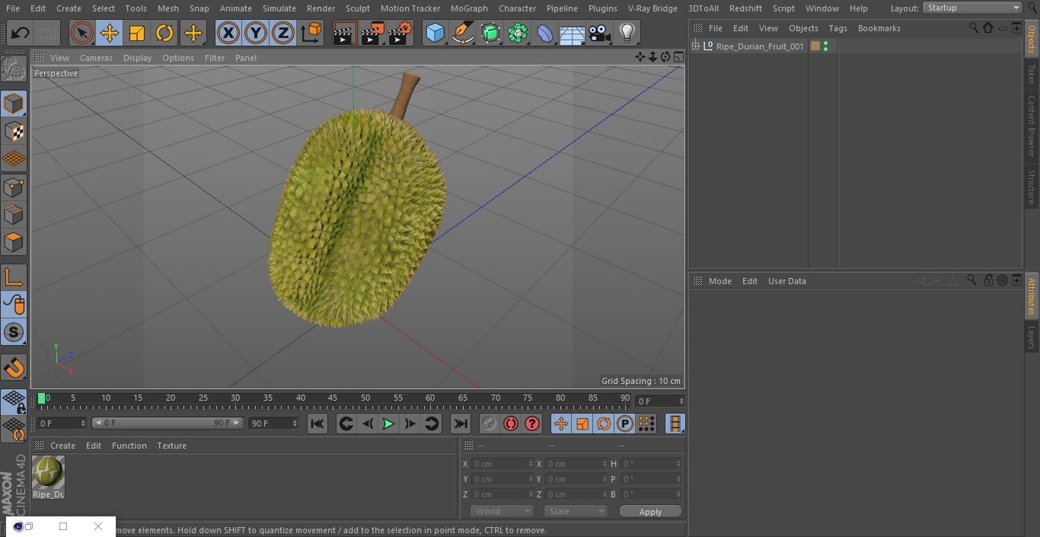
Task: Add a deformer object icon
Action: [544, 34]
